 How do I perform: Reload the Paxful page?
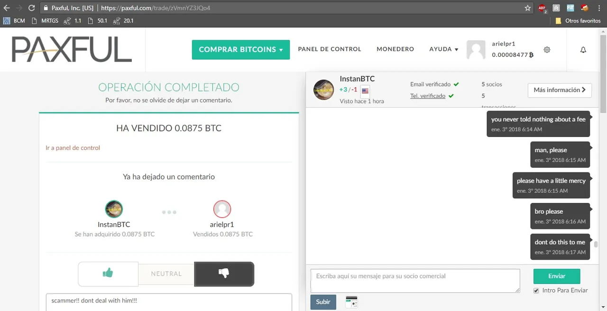pos(31,8)
